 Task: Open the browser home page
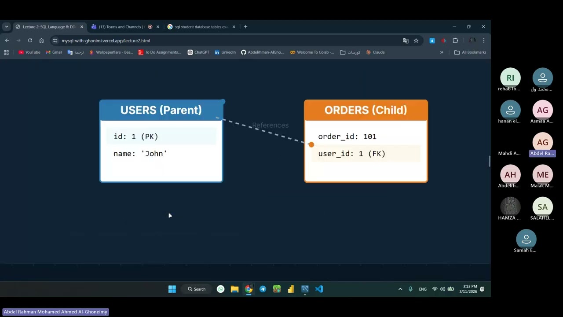point(41,41)
